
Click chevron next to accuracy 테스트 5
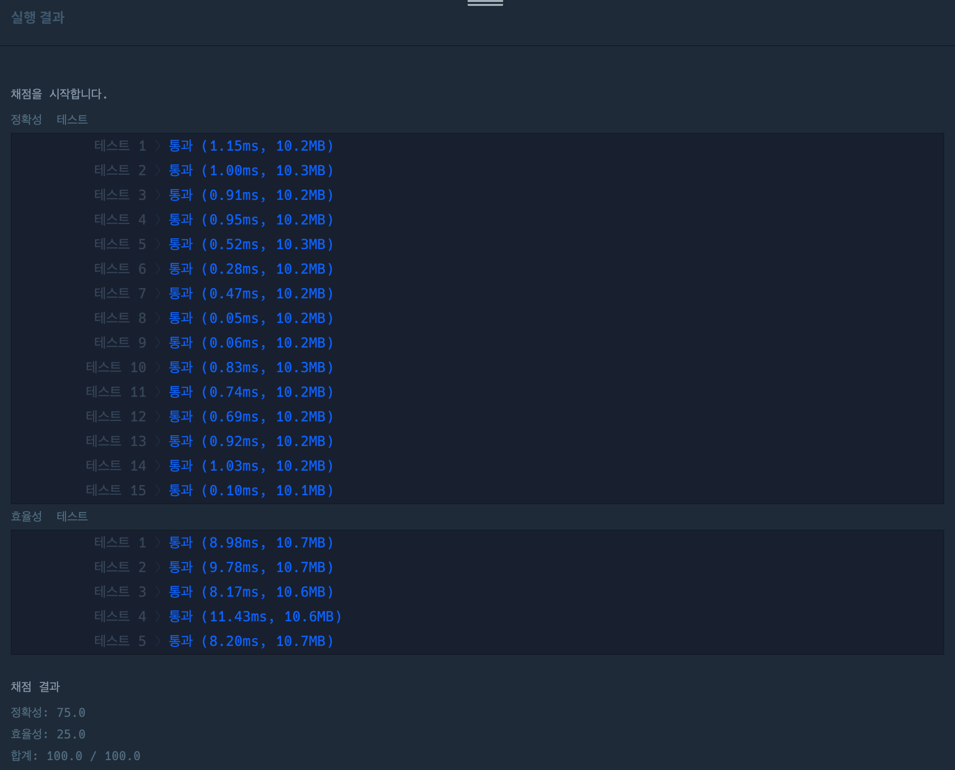pyautogui.click(x=158, y=244)
